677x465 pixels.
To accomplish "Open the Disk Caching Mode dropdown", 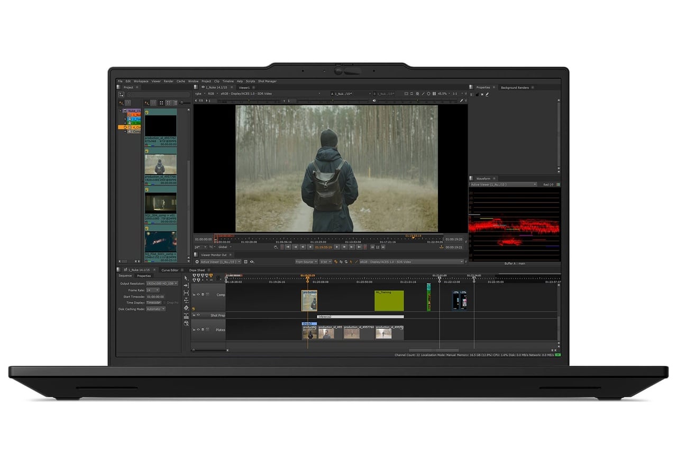I will point(155,309).
